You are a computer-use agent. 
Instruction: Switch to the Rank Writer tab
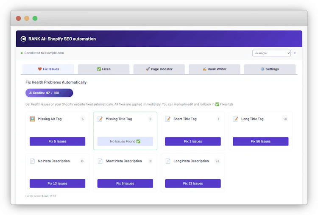pos(215,69)
